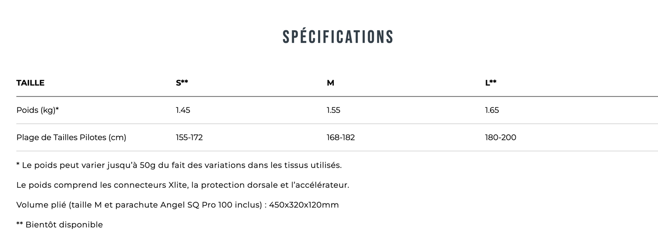This screenshot has height=247, width=658.
Task: Click the 180-200 pilot height range
Action: tap(501, 137)
